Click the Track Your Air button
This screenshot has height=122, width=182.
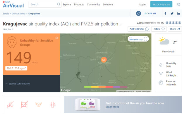[x=161, y=4]
